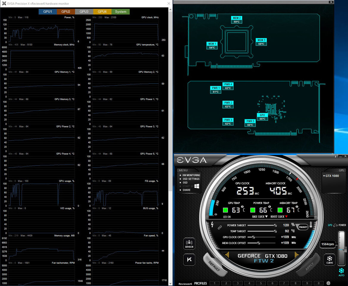The height and width of the screenshot is (286, 348).
Task: Click the GPU 66°C sensor tag
Action: pos(262,117)
